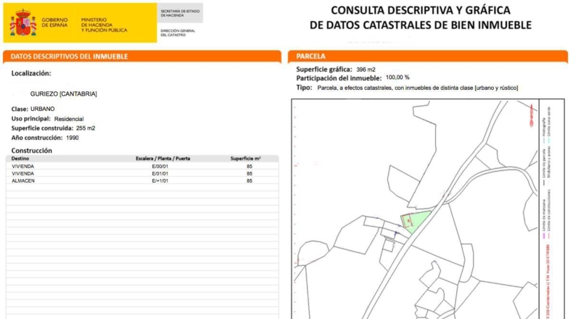
Task: Click the 85 surface value in ALMACEN row
Action: 250,181
